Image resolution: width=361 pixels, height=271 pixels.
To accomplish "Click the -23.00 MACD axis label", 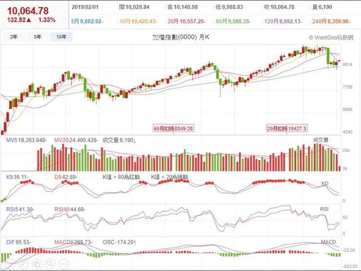I will [x=349, y=251].
